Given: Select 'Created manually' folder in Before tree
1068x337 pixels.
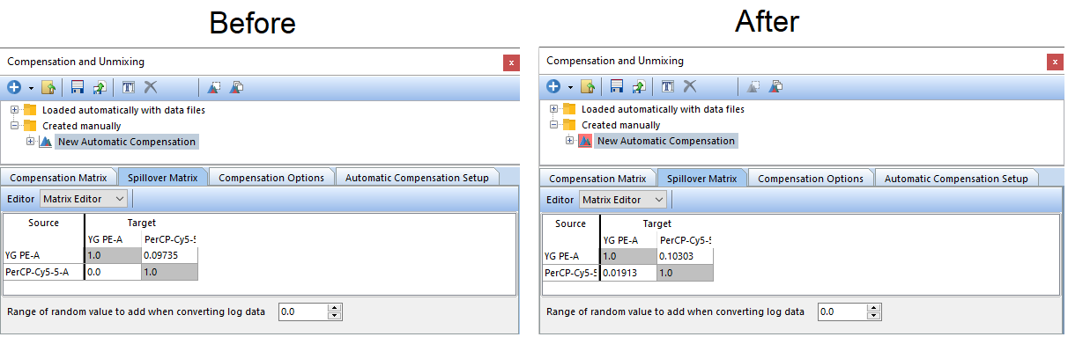Looking at the screenshot, I should 82,126.
